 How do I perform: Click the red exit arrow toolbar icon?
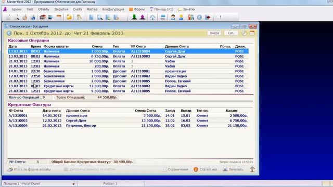208,17
